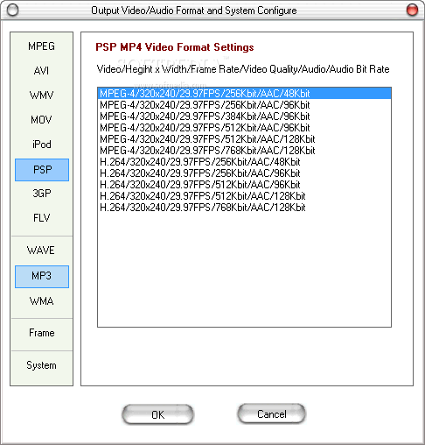Pick MPEG-4/768Kbit/AAC/128Kbit preset
The height and width of the screenshot is (445, 425).
(244, 151)
